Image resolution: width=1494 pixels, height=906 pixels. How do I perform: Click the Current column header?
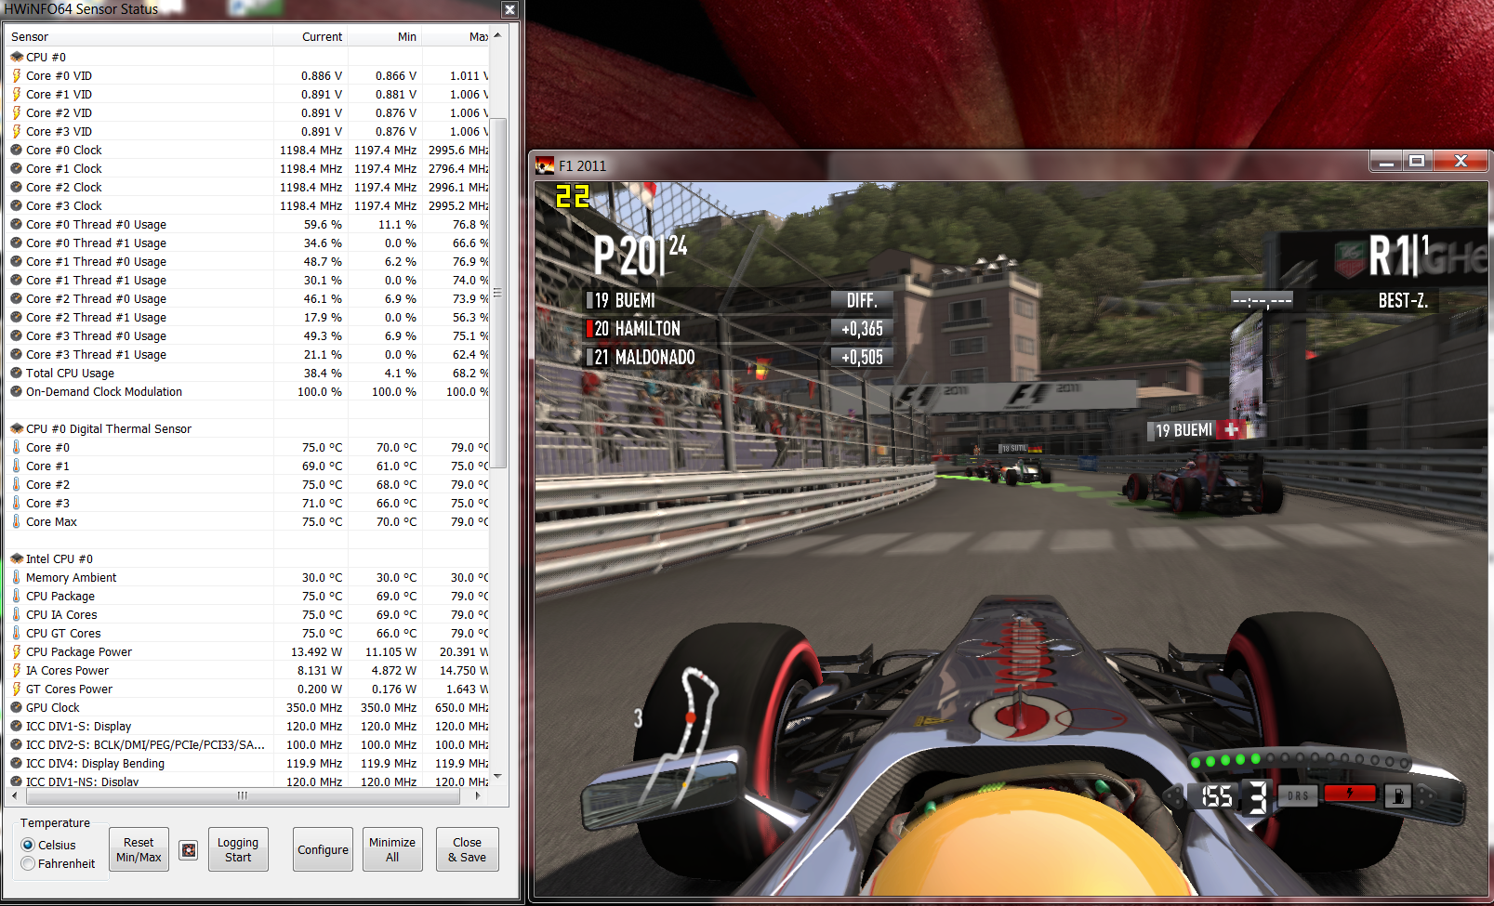pyautogui.click(x=311, y=37)
